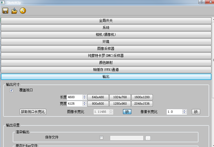Toggle the 覆盖视口 checkbox
The width and height of the screenshot is (214, 147).
(x=11, y=90)
